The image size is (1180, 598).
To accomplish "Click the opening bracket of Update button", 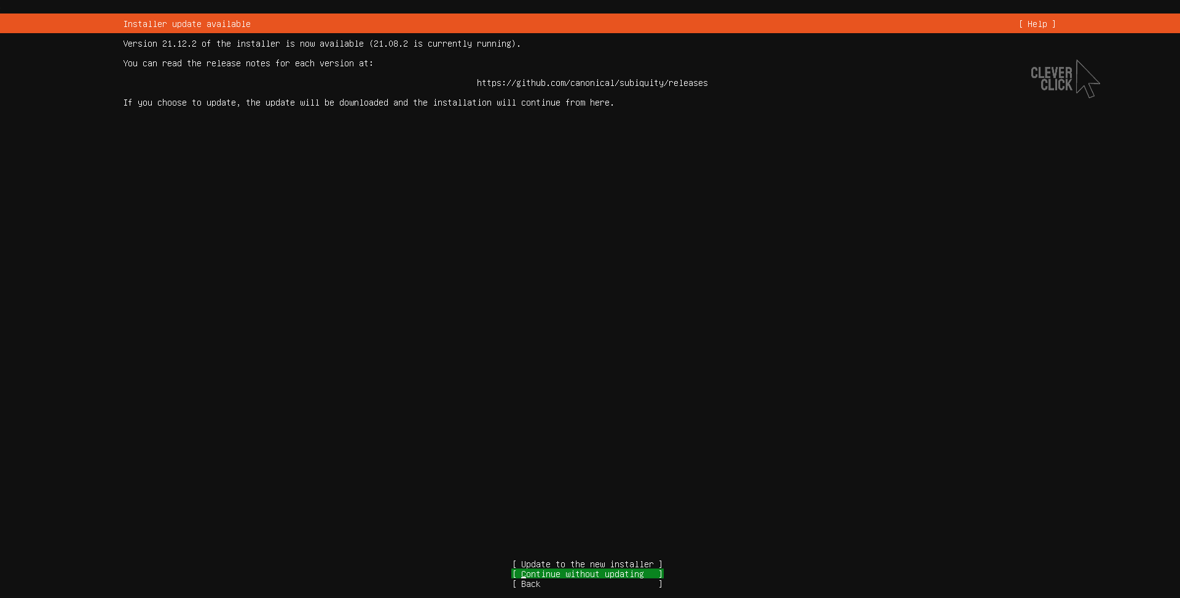I will pos(514,564).
